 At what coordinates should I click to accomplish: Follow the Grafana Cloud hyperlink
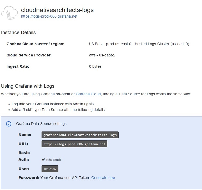tap(88, 94)
